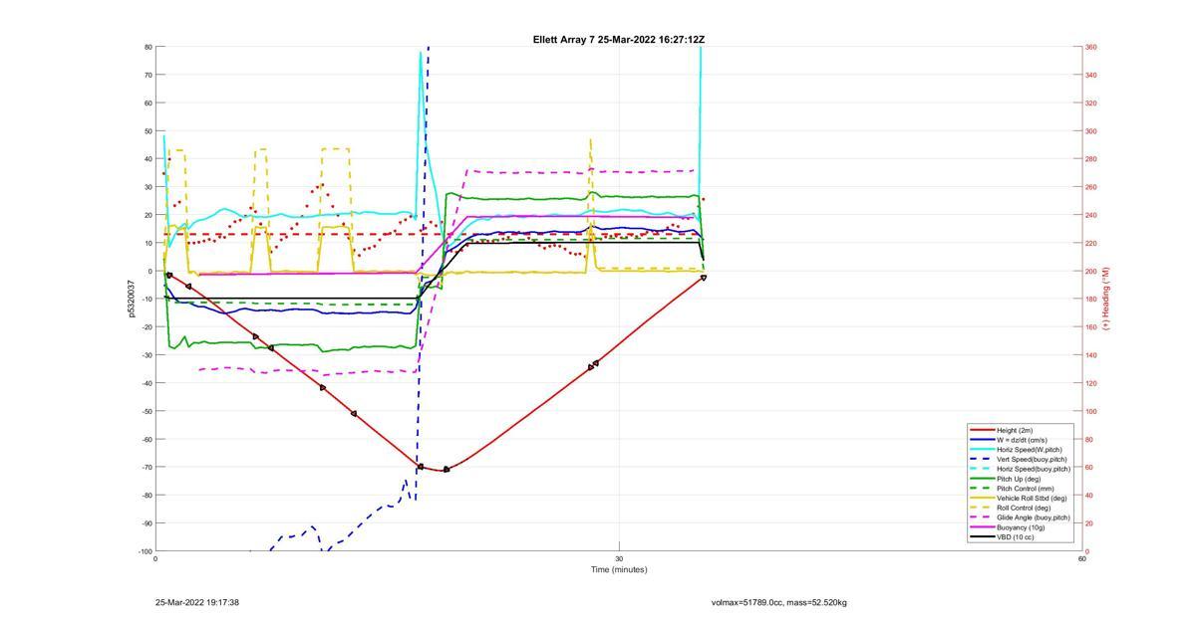Screen dimensions: 1196x619
Task: Click the right axis tick label '200'
Action: click(1091, 272)
